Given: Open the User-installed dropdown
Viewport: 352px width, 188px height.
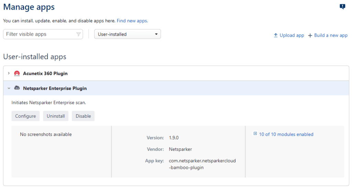Looking at the screenshot, I should (x=127, y=34).
